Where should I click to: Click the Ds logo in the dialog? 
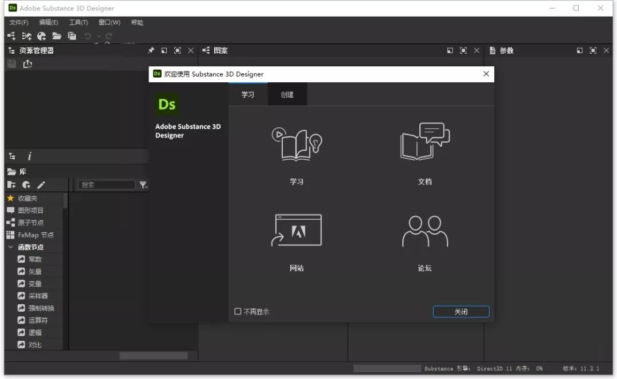pos(167,104)
